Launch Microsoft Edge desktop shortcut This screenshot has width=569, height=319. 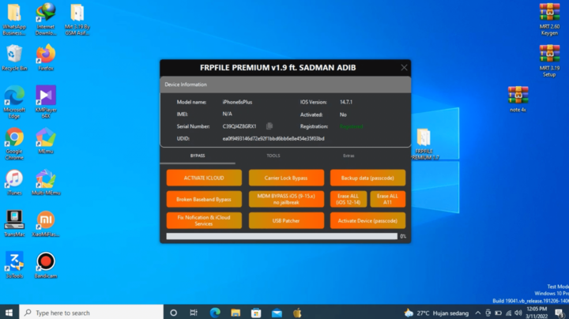(14, 102)
